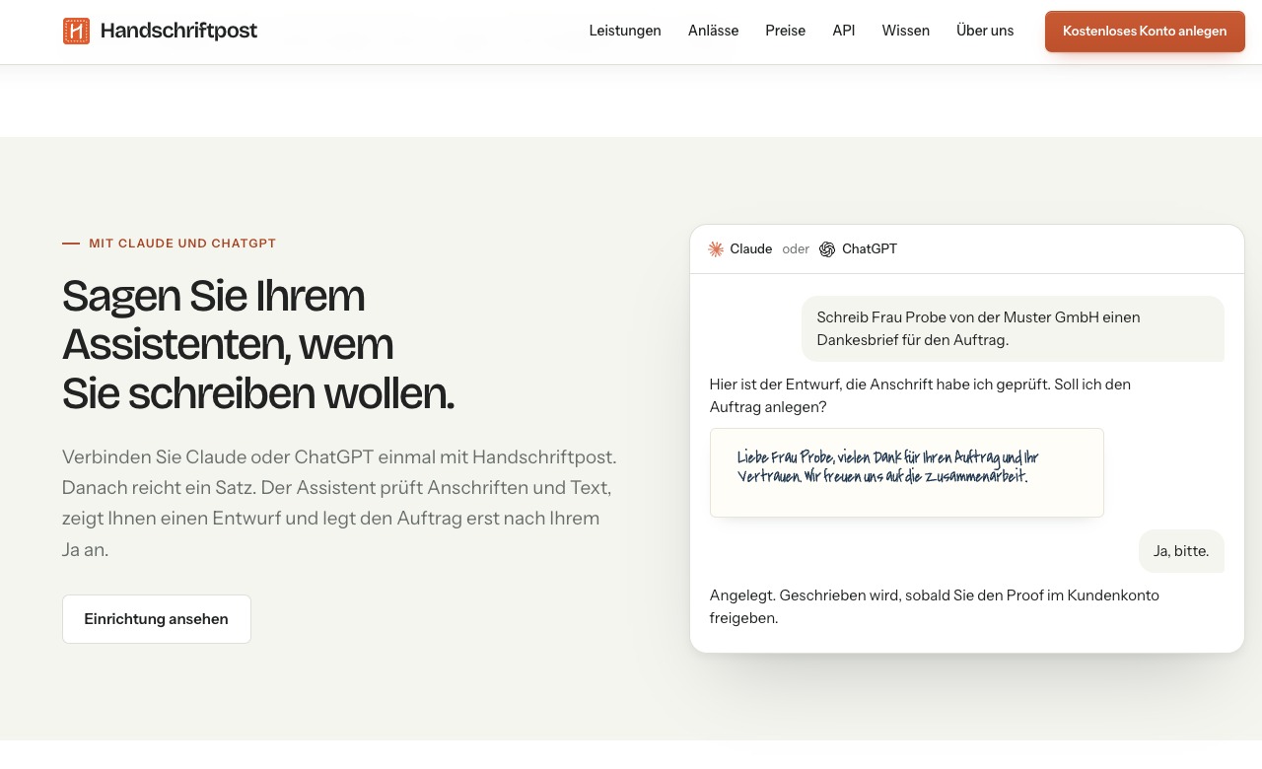Click the 'Ja, bitte.' chat bubble
Screen dimensions: 1262x769
click(1181, 551)
